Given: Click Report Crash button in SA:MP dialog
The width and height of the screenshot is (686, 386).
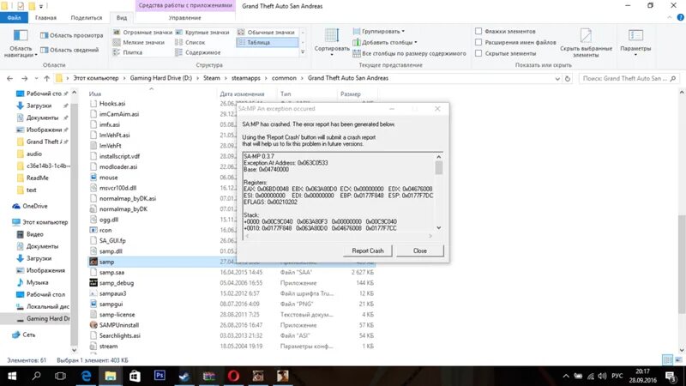Looking at the screenshot, I should (368, 250).
